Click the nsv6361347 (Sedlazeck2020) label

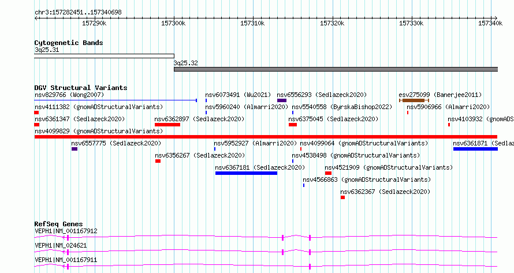coord(80,119)
